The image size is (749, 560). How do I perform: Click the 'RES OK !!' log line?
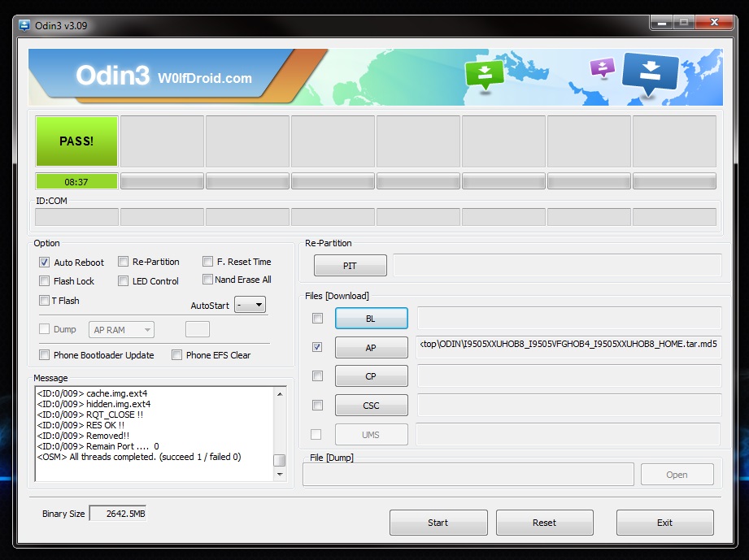[x=81, y=425]
